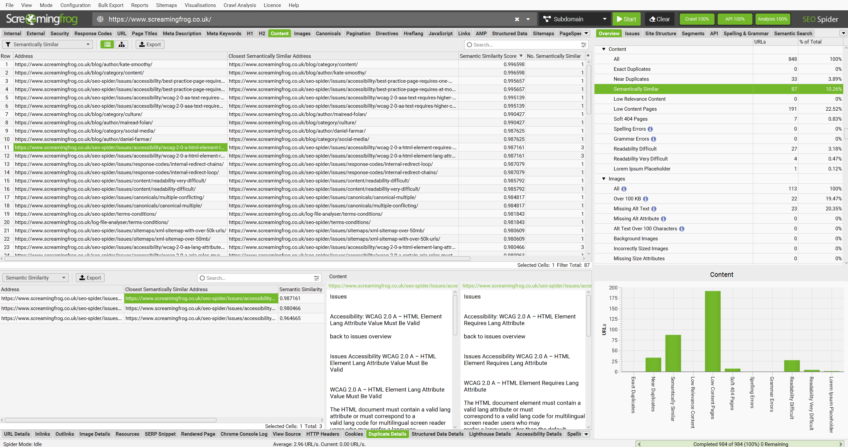
Task: Open upper search filter options icon
Action: pos(583,45)
